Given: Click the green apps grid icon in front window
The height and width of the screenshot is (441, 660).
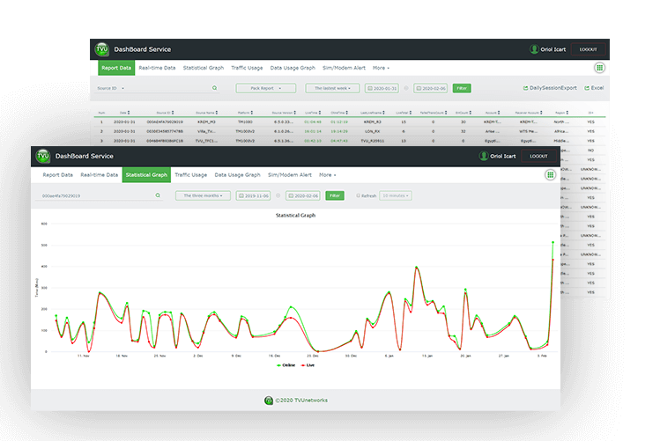Looking at the screenshot, I should 551,175.
